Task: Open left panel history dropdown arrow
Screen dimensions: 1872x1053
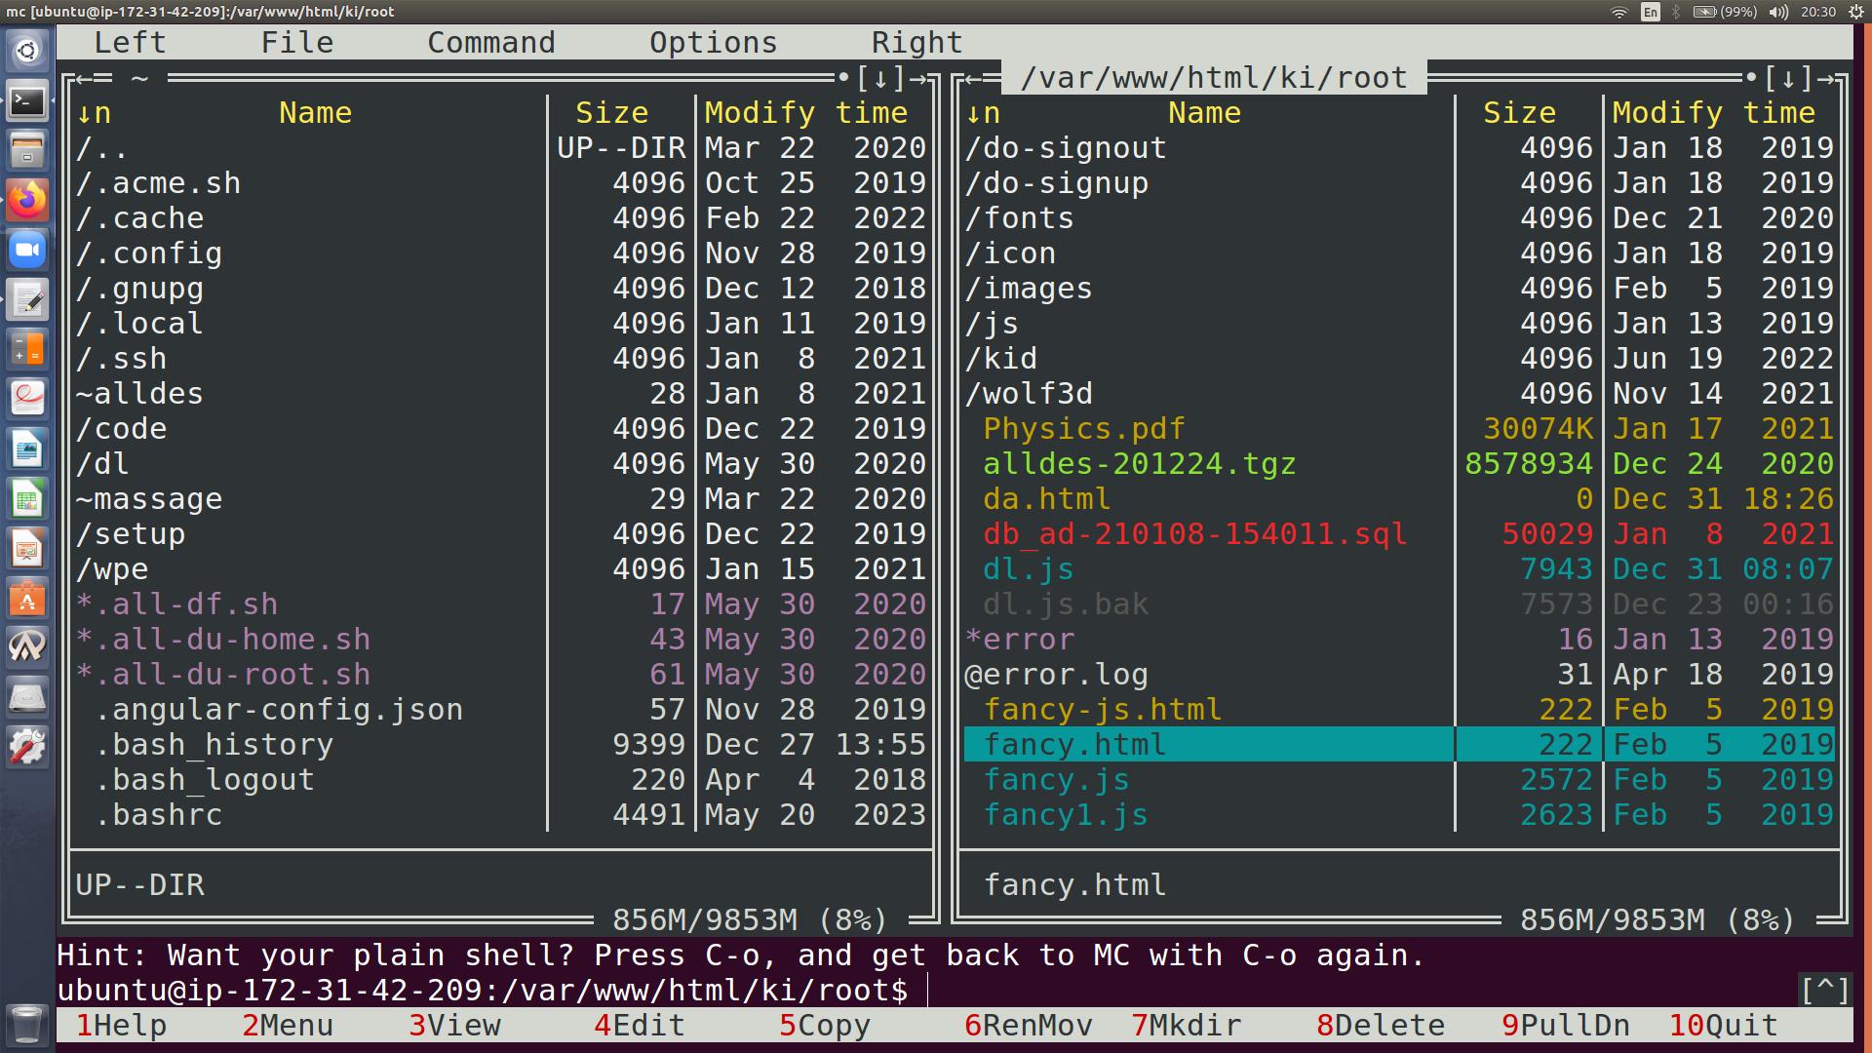Action: click(x=881, y=78)
